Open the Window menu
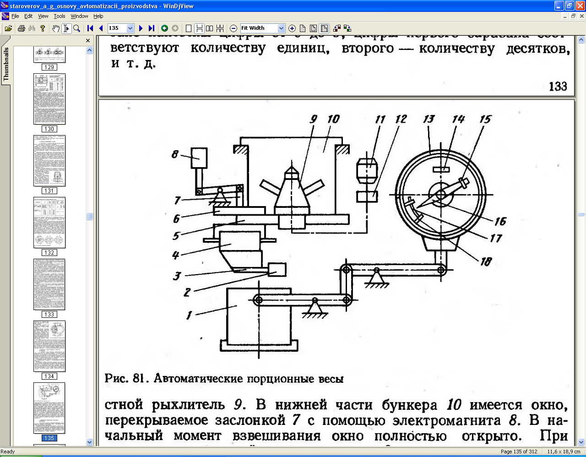The image size is (586, 457). (79, 16)
